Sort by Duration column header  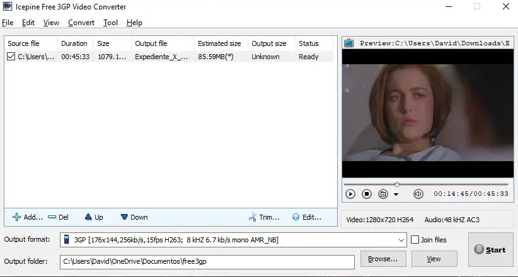point(76,43)
